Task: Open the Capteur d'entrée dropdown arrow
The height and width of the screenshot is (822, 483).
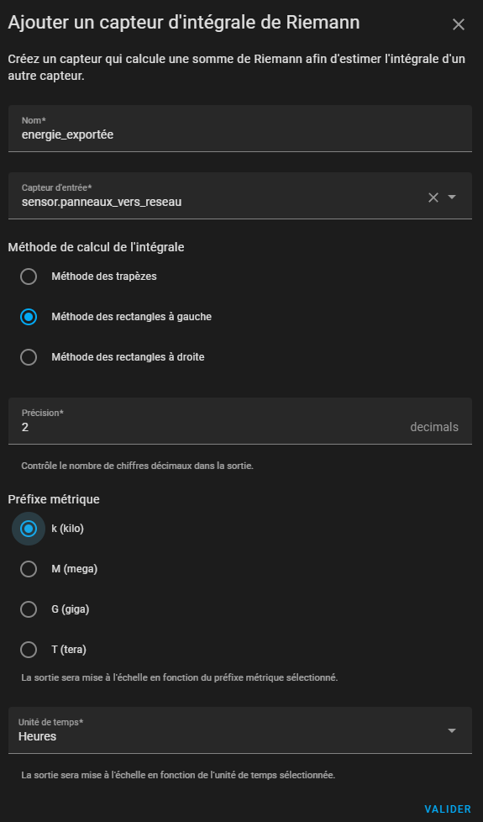Action: (452, 198)
